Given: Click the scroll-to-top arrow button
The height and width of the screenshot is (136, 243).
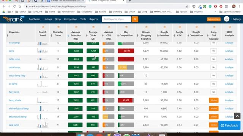Looking at the screenshot, I should (237, 116).
